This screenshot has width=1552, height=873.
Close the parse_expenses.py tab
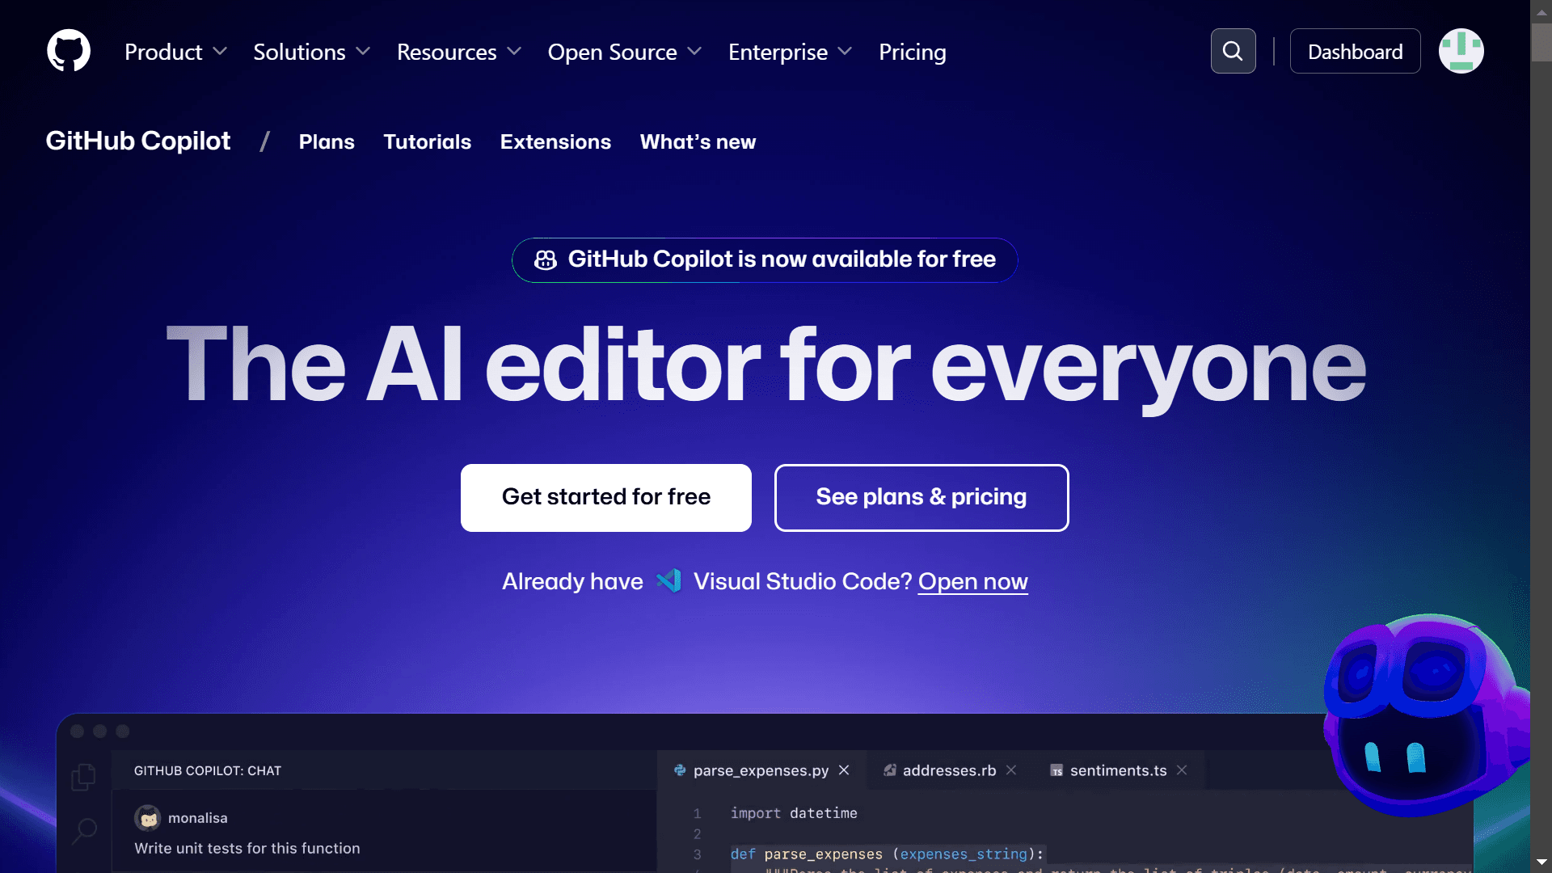[844, 770]
